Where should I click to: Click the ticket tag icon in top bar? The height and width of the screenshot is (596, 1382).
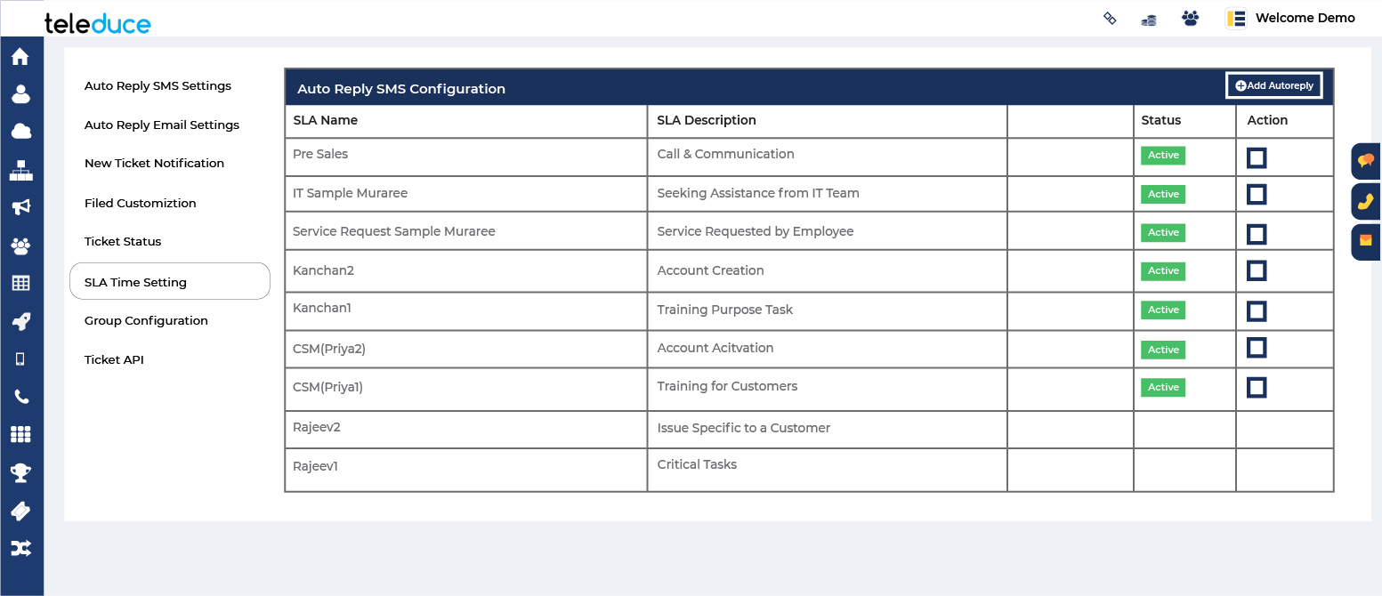[x=1110, y=18]
